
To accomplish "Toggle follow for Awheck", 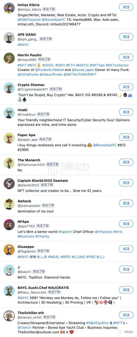I will pos(126,203).
